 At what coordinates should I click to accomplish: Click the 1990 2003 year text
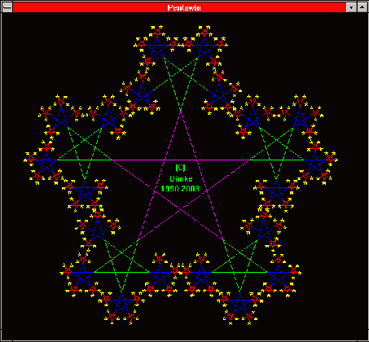coord(180,188)
